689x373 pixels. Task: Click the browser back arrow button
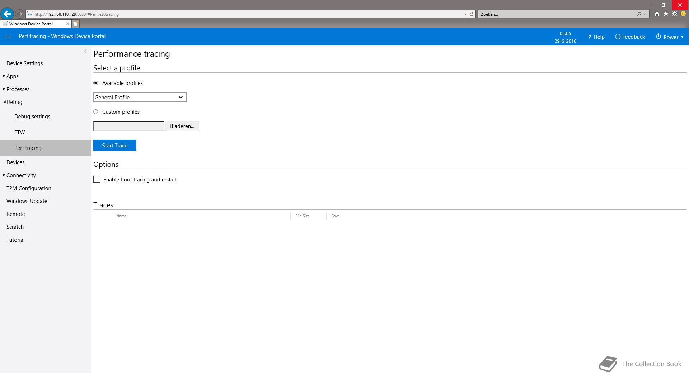click(7, 14)
